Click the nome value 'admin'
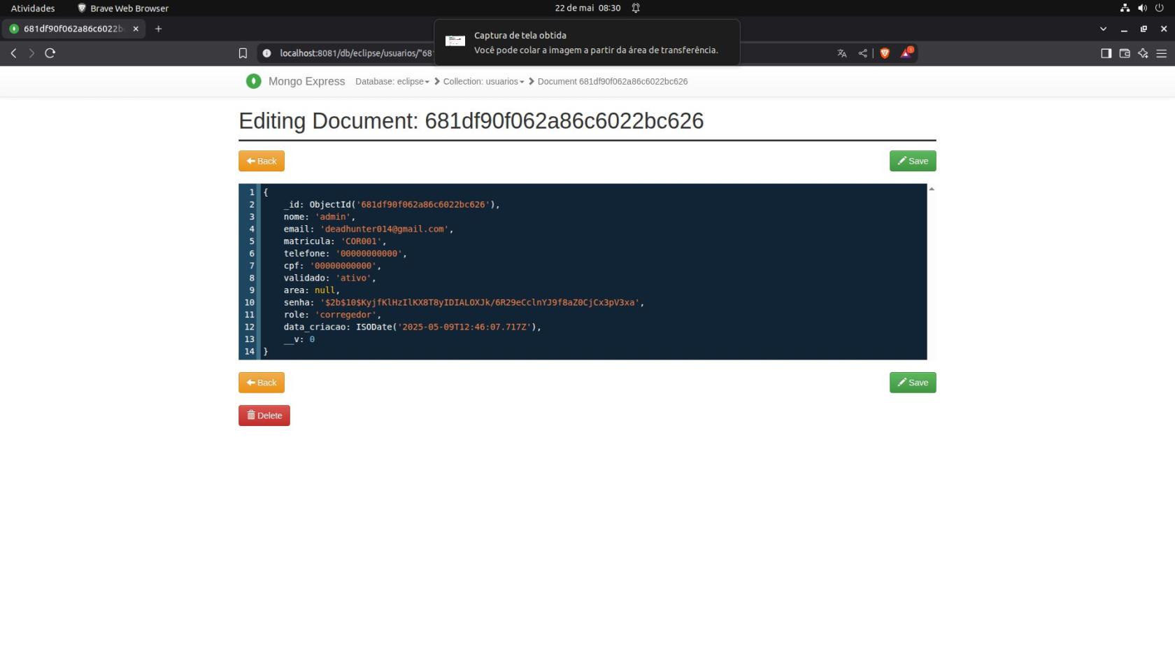The image size is (1175, 661). click(x=332, y=217)
